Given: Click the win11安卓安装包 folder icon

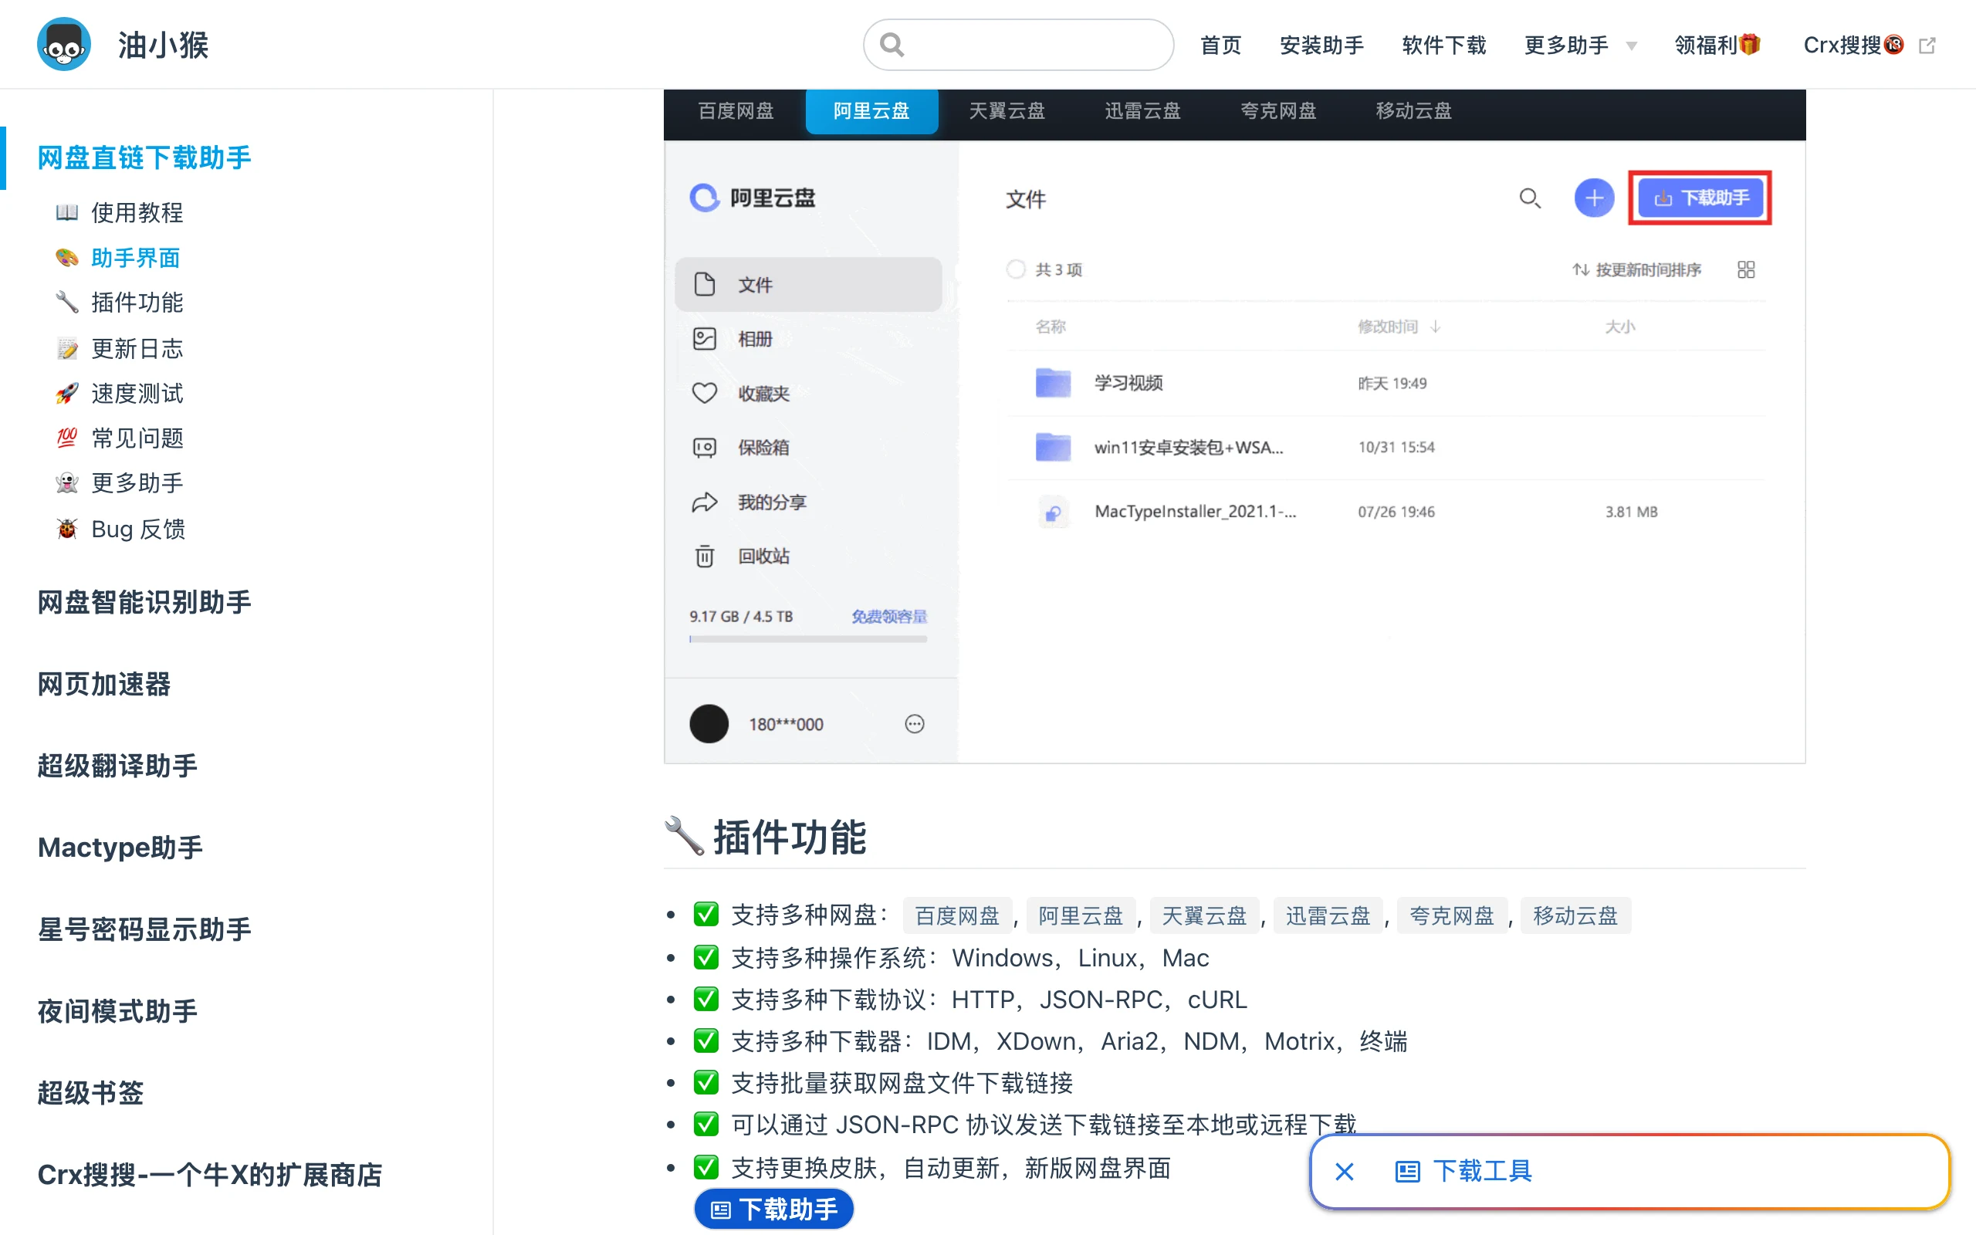Looking at the screenshot, I should (1053, 447).
